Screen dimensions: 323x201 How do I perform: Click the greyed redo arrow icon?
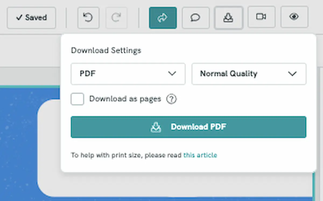(x=116, y=18)
